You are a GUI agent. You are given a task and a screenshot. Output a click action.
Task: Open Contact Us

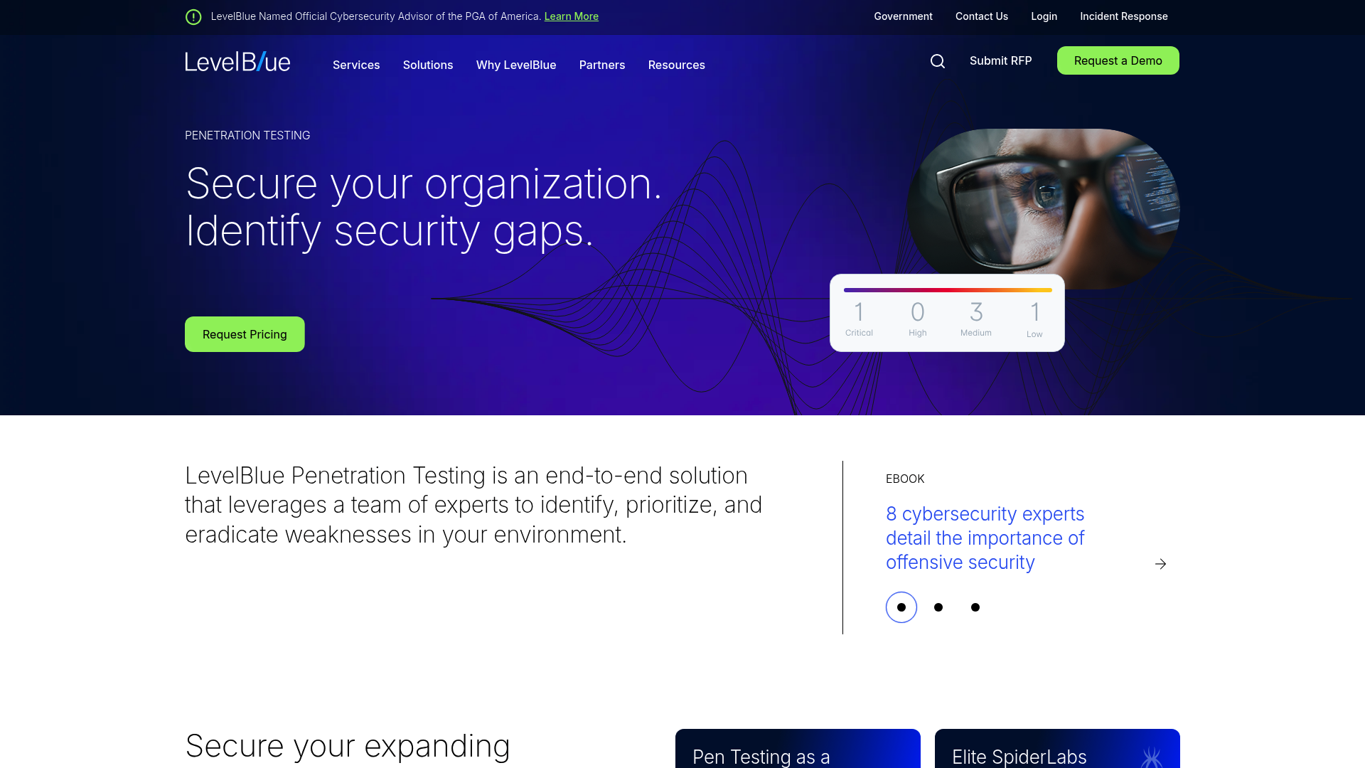click(x=982, y=16)
